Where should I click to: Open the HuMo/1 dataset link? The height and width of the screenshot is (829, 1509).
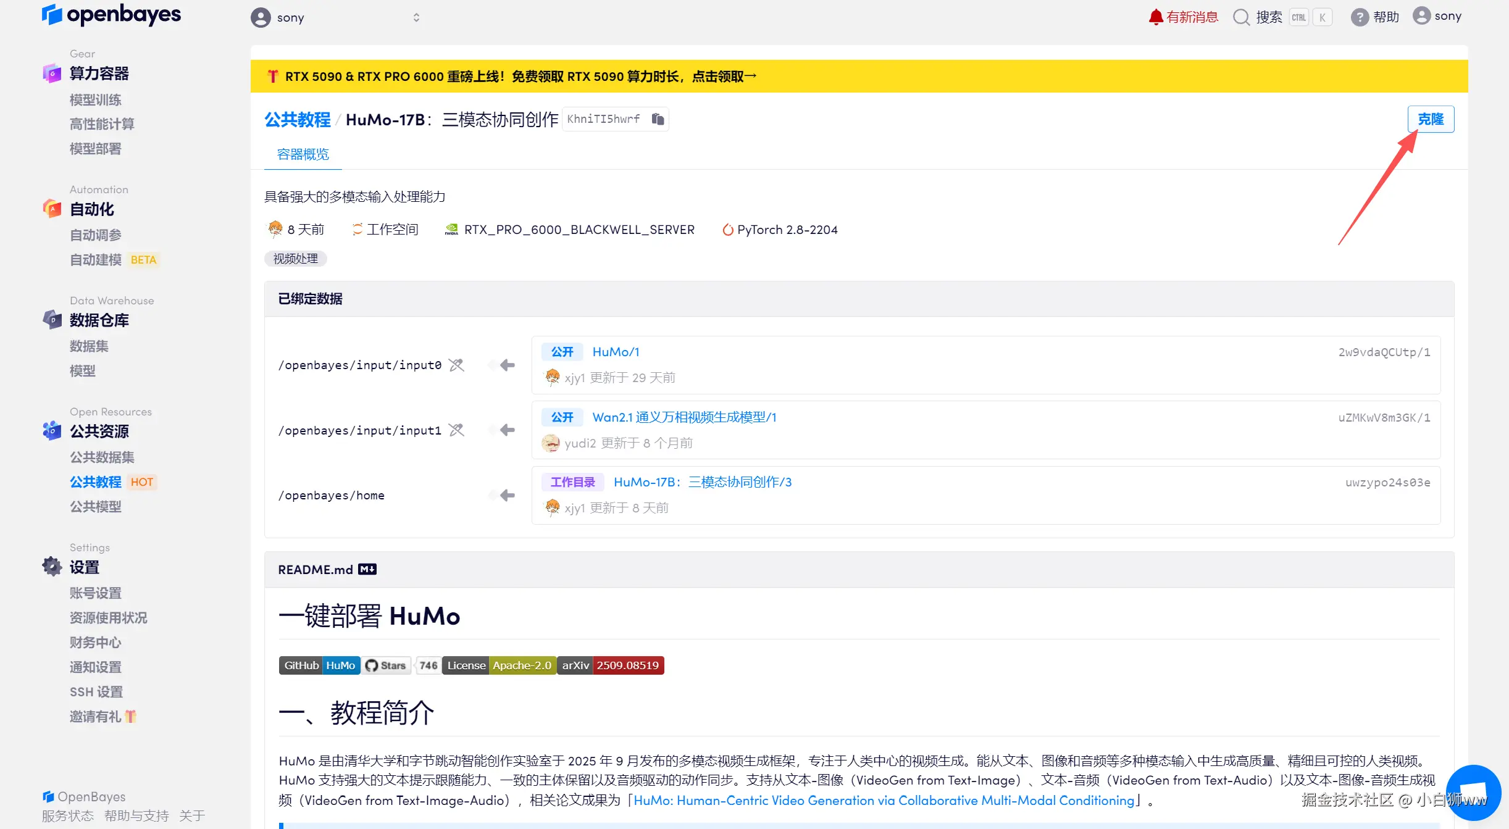616,352
